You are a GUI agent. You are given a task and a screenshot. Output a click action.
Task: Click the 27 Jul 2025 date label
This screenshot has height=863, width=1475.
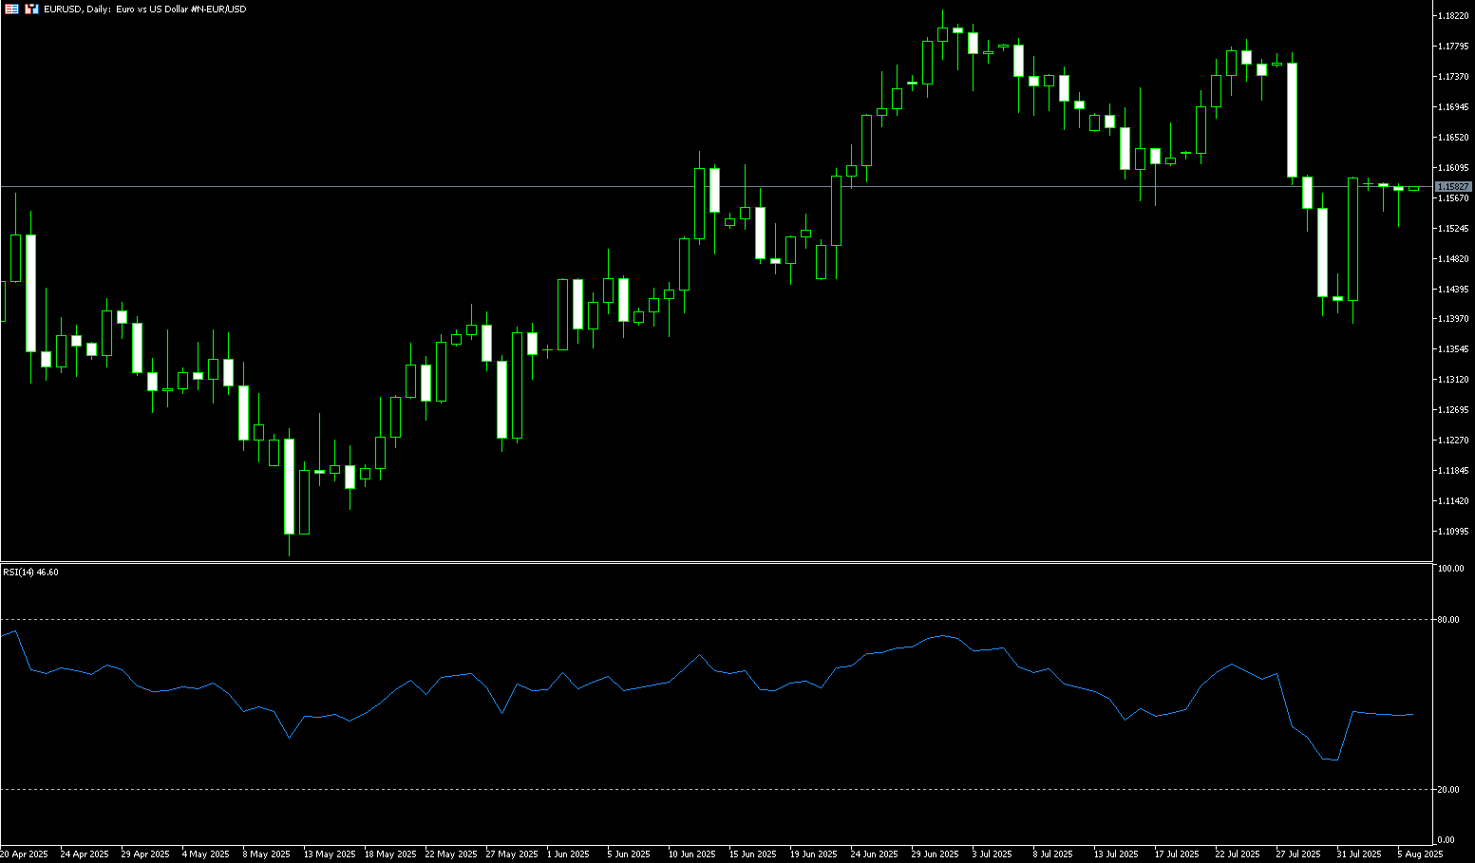pyautogui.click(x=1298, y=854)
